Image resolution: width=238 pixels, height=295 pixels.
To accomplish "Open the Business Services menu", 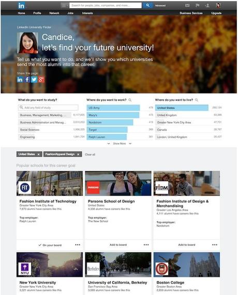I will [191, 13].
